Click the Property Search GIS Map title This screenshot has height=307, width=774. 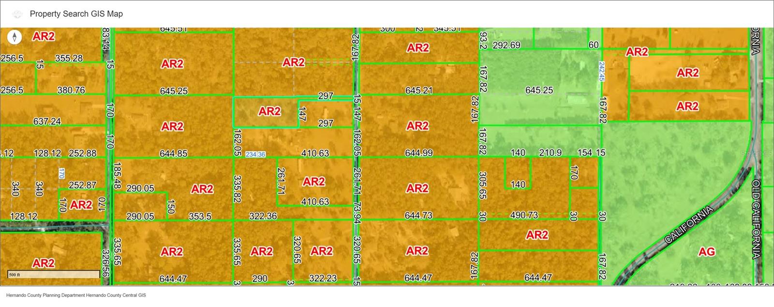(x=76, y=14)
